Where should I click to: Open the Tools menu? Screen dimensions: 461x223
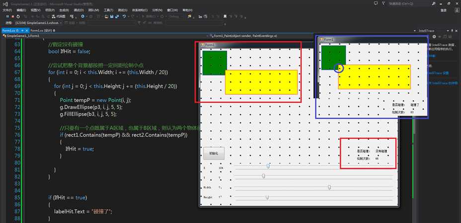tap(108, 10)
